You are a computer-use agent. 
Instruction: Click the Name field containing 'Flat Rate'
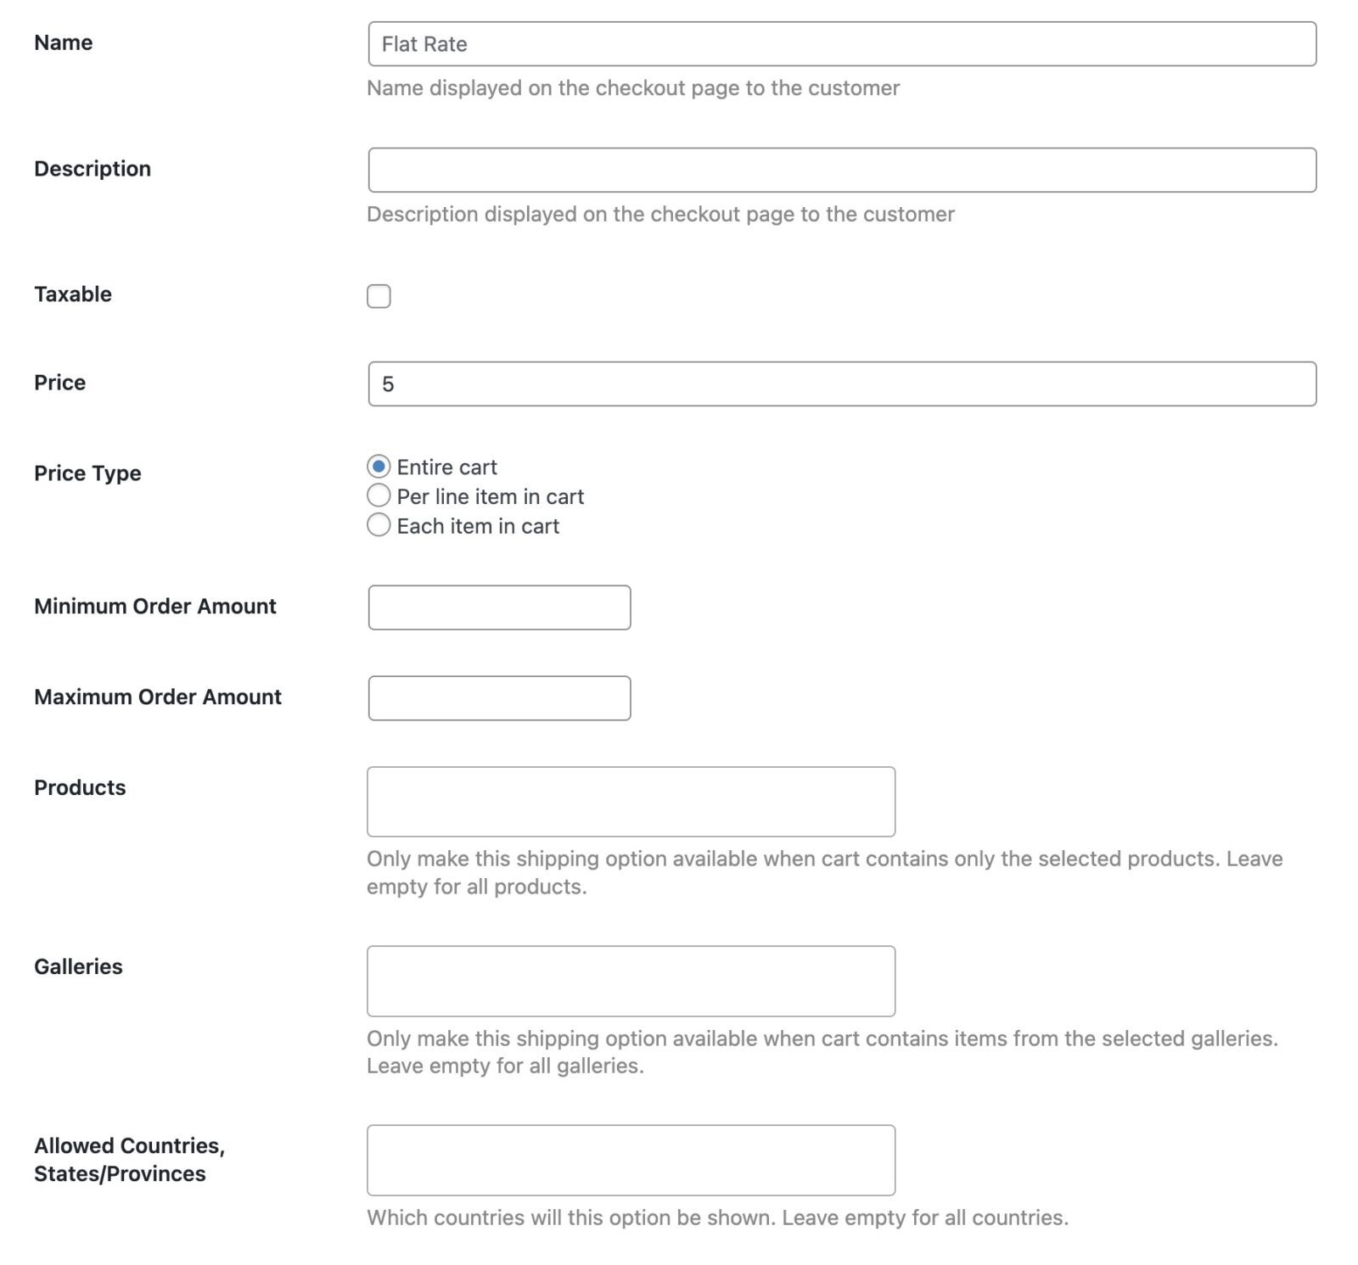pyautogui.click(x=841, y=44)
